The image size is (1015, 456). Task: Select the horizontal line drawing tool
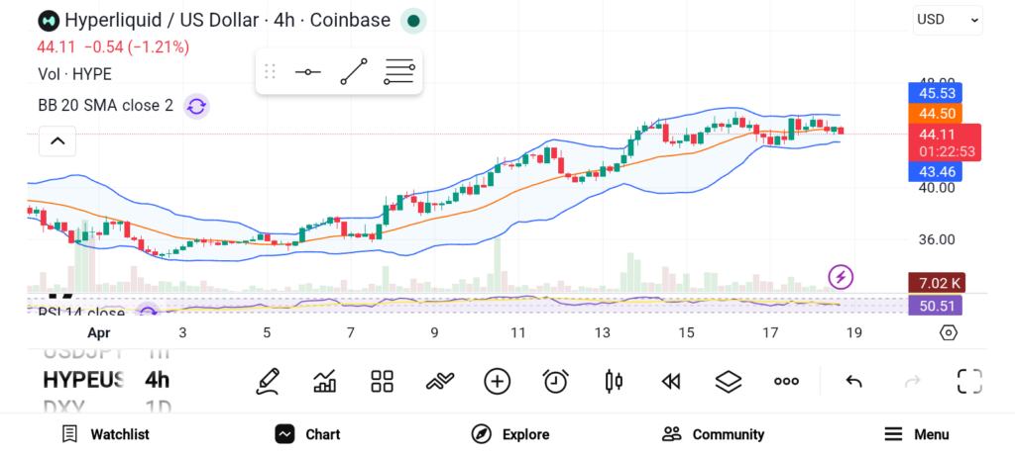coord(307,71)
